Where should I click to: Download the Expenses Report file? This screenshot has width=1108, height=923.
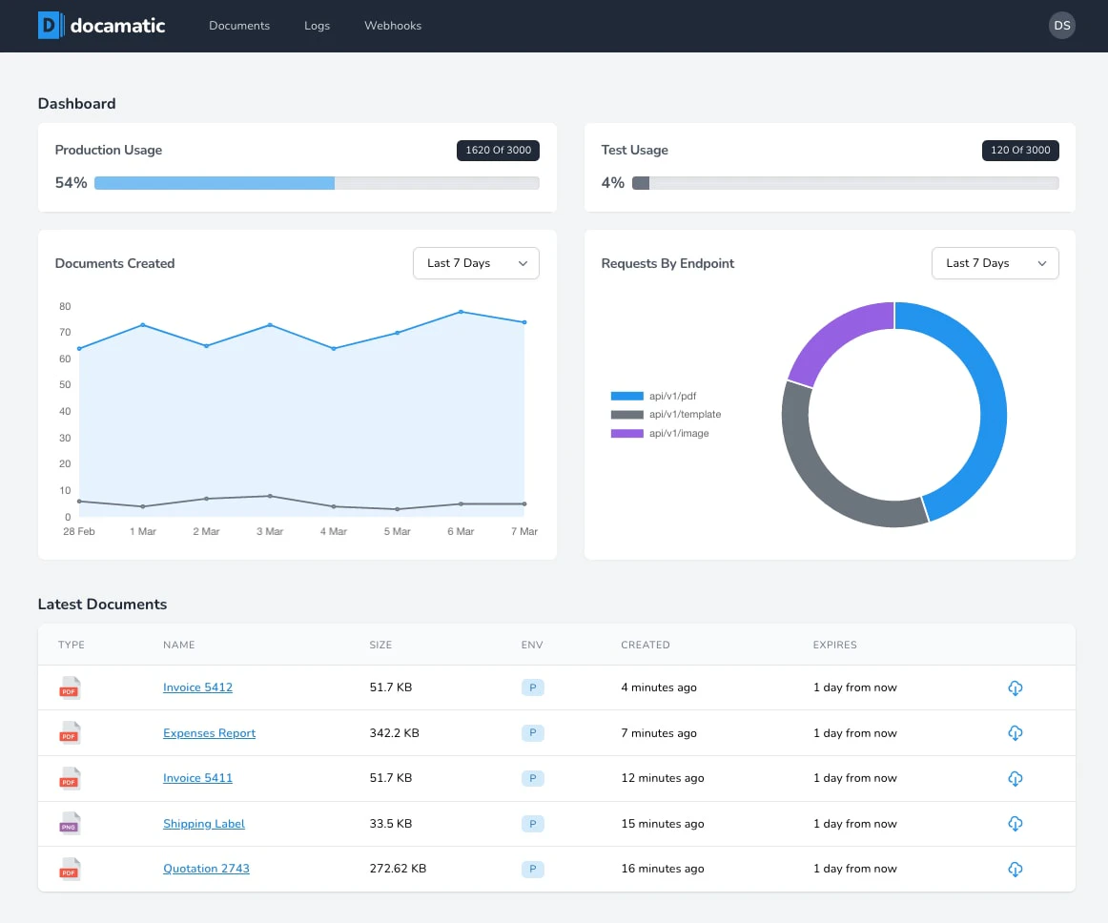click(1015, 732)
